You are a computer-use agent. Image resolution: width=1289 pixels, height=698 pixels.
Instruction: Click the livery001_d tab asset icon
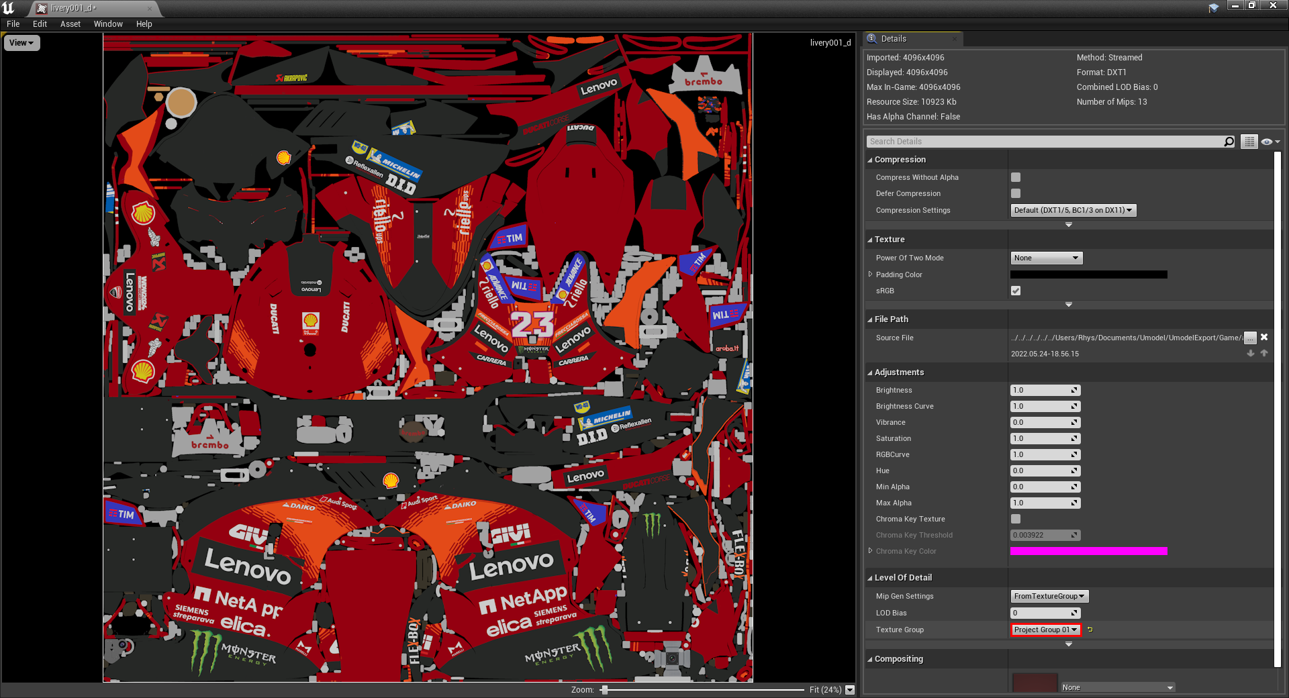pos(42,8)
